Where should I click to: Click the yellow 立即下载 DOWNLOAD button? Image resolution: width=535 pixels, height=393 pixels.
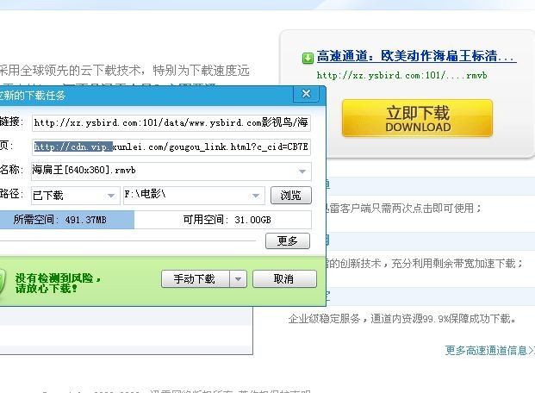tap(417, 118)
